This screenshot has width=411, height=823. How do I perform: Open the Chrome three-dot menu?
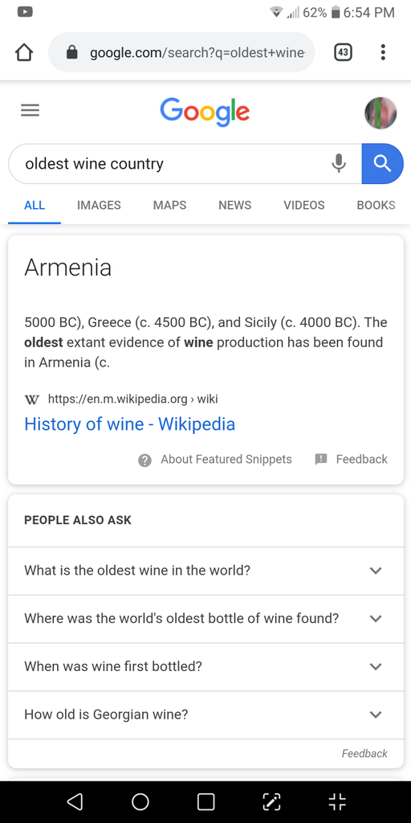click(x=383, y=52)
